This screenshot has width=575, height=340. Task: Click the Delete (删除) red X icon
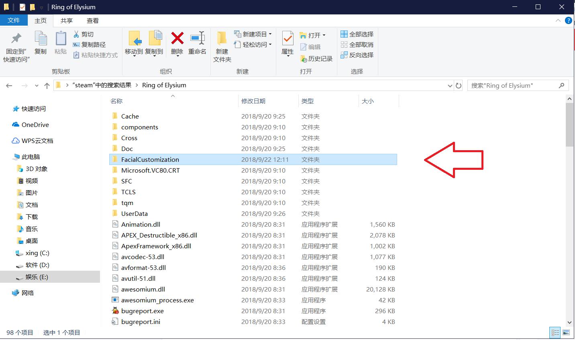pos(177,39)
